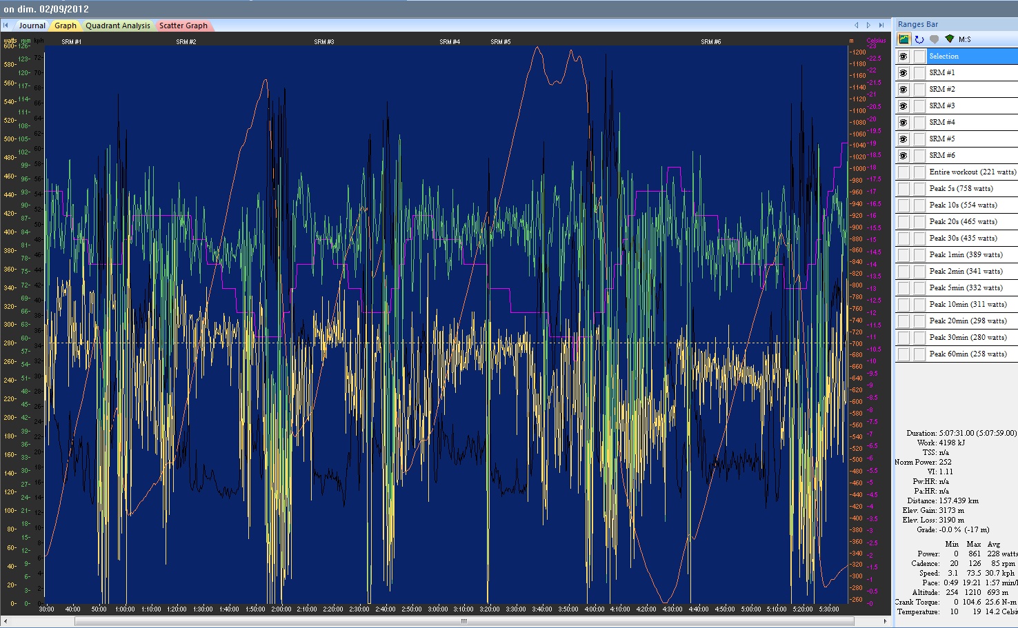Click the Elev. Gain: 3173 m statistic

[933, 511]
